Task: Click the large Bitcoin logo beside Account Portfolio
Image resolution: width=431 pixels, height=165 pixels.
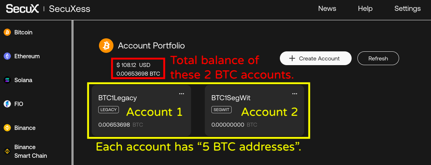Action: [106, 46]
